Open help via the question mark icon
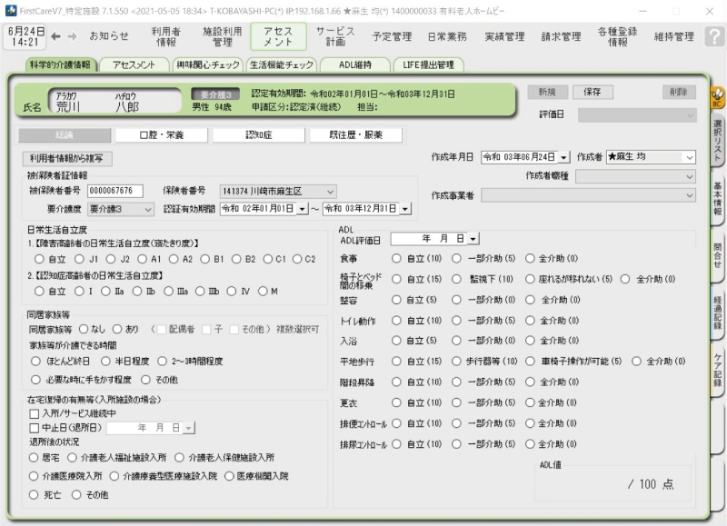 pyautogui.click(x=715, y=36)
